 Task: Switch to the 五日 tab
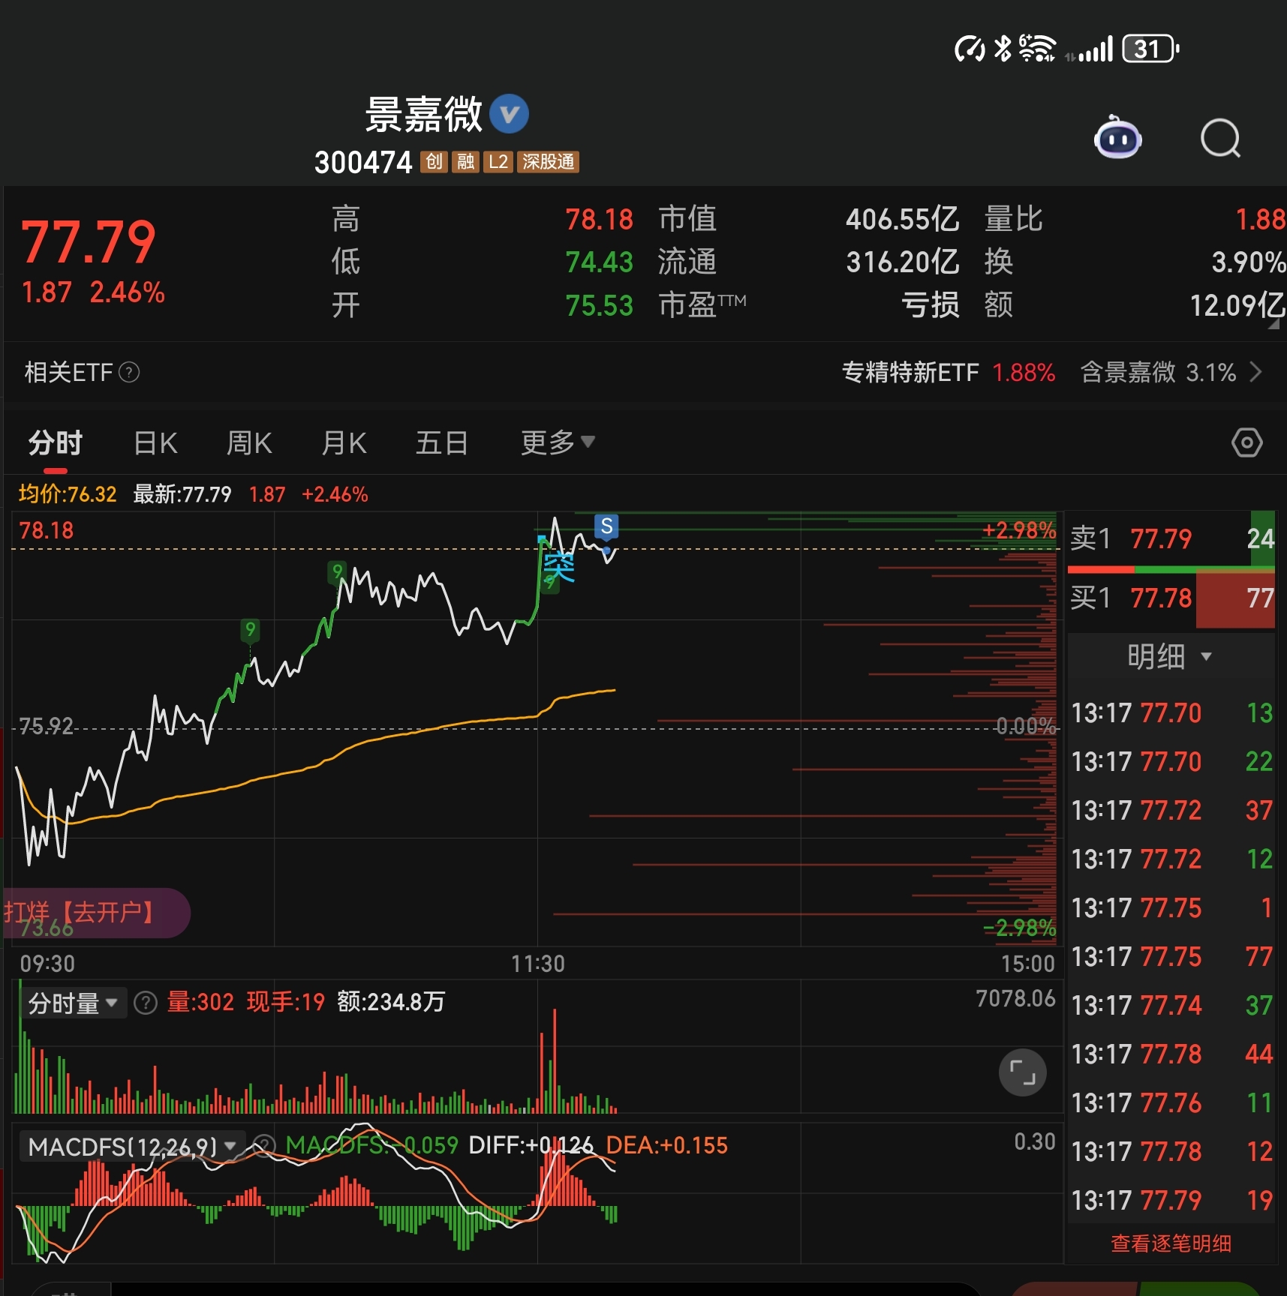click(442, 443)
